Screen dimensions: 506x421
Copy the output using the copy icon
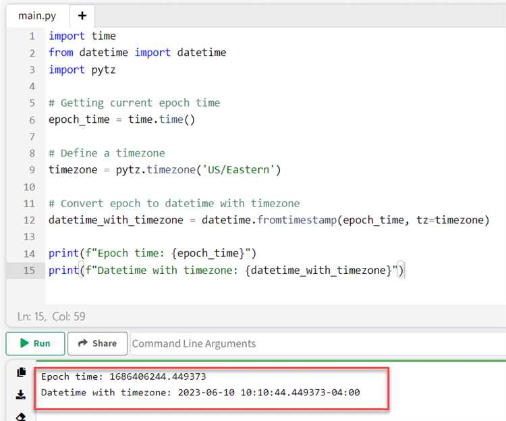point(21,372)
